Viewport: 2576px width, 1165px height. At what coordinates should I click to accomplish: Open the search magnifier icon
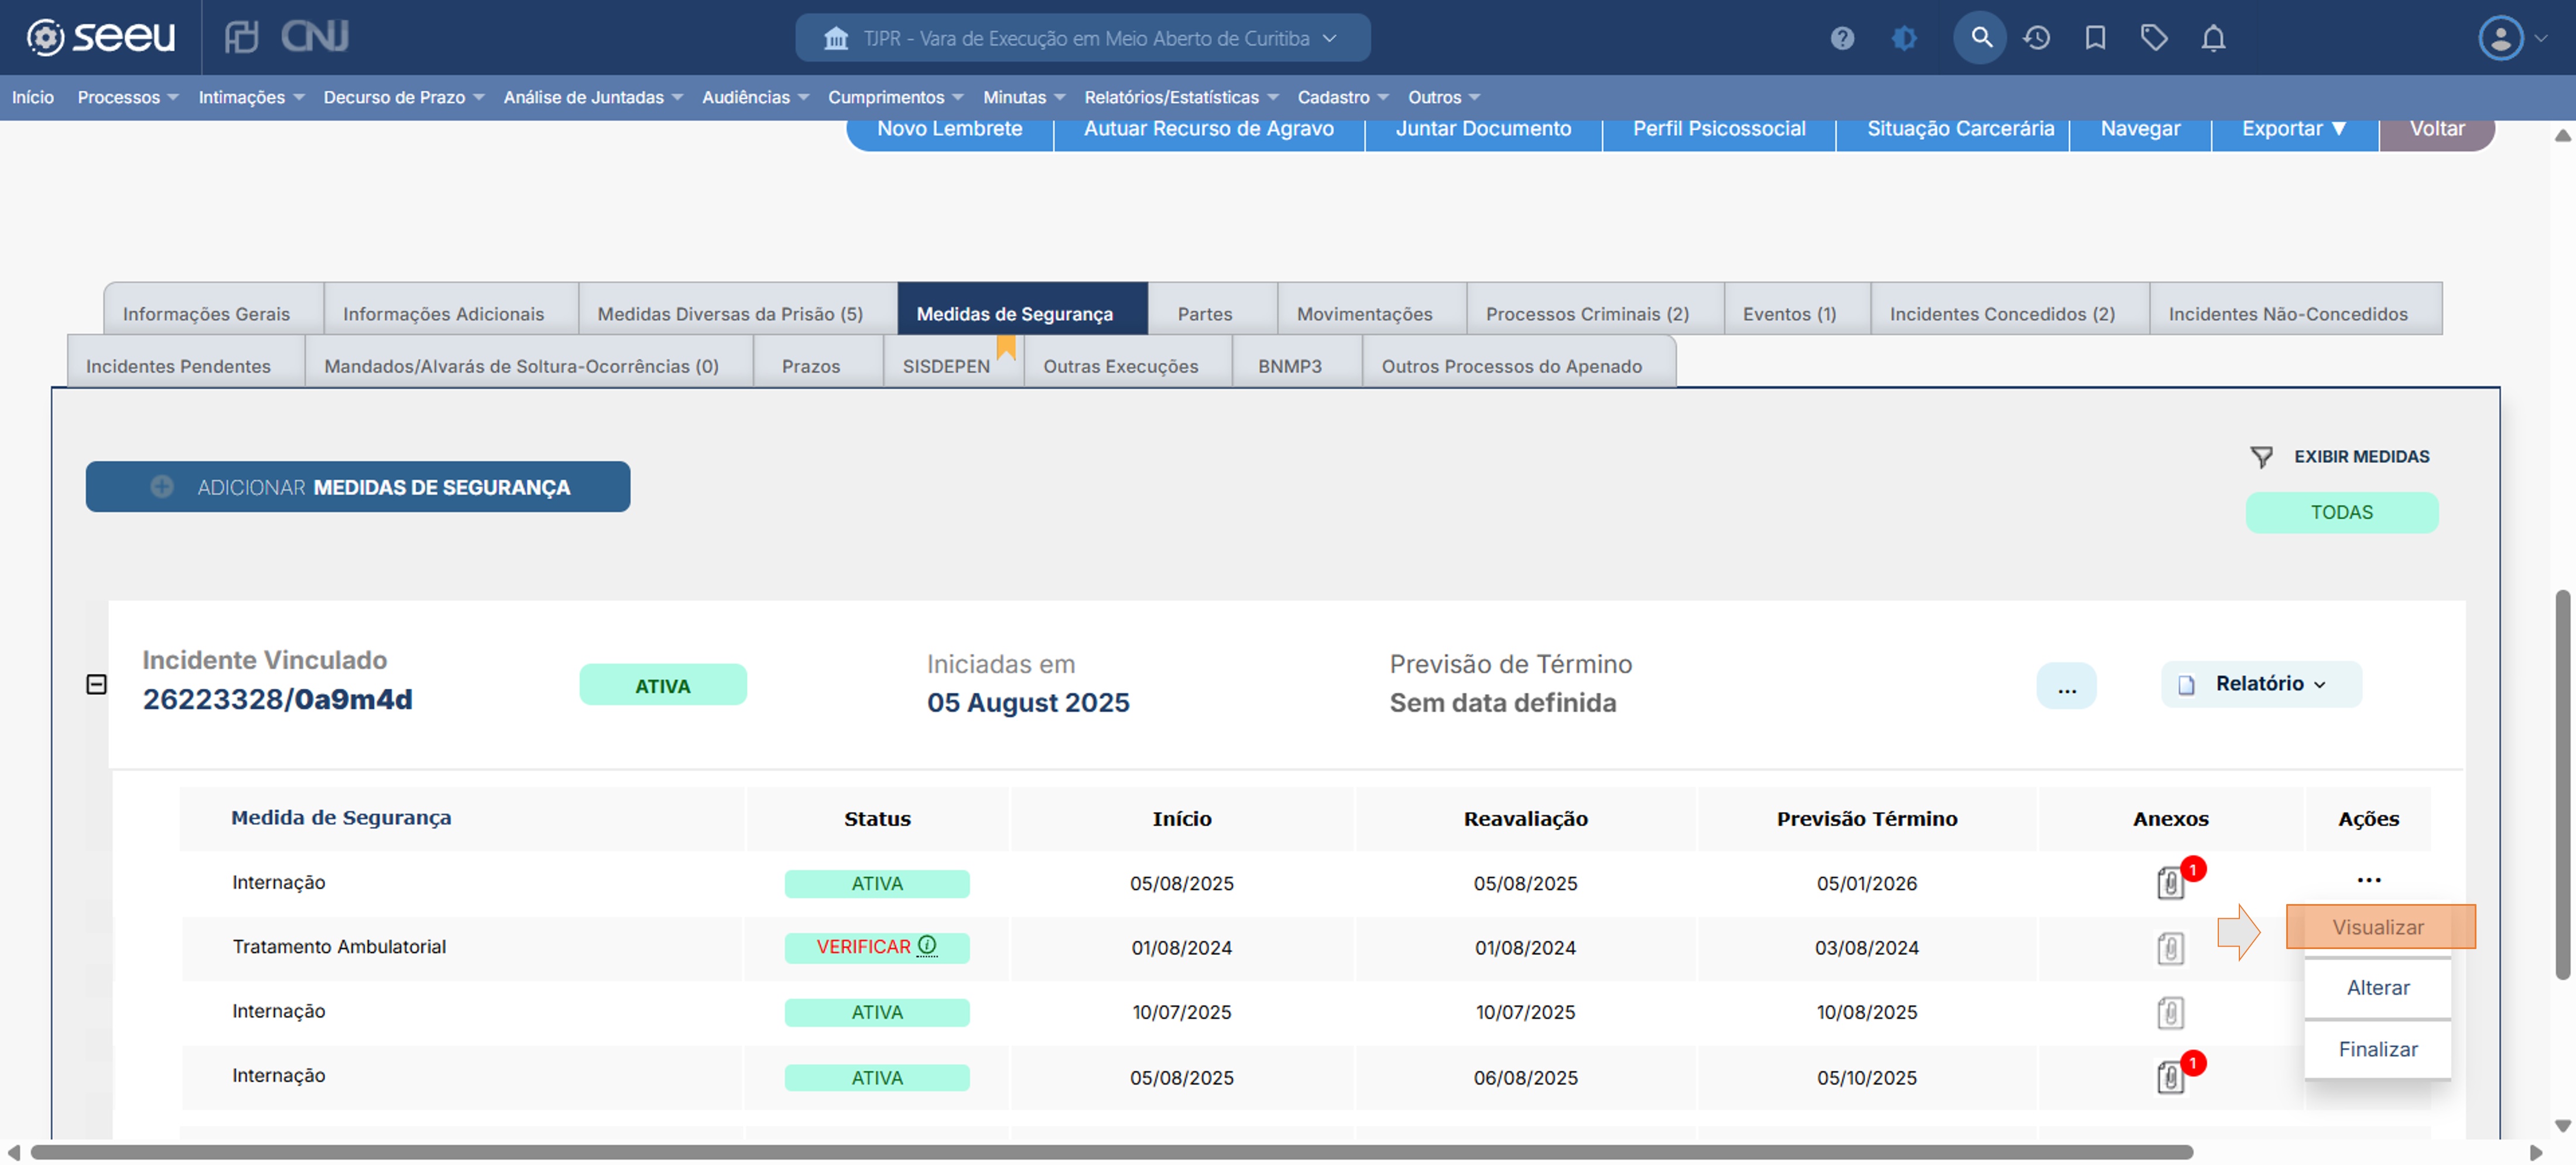click(x=1980, y=38)
